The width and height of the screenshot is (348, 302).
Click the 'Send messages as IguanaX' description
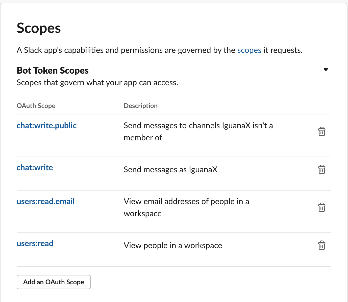[x=170, y=169]
